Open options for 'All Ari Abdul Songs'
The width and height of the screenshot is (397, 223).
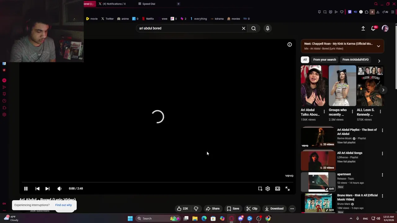pos(382,153)
